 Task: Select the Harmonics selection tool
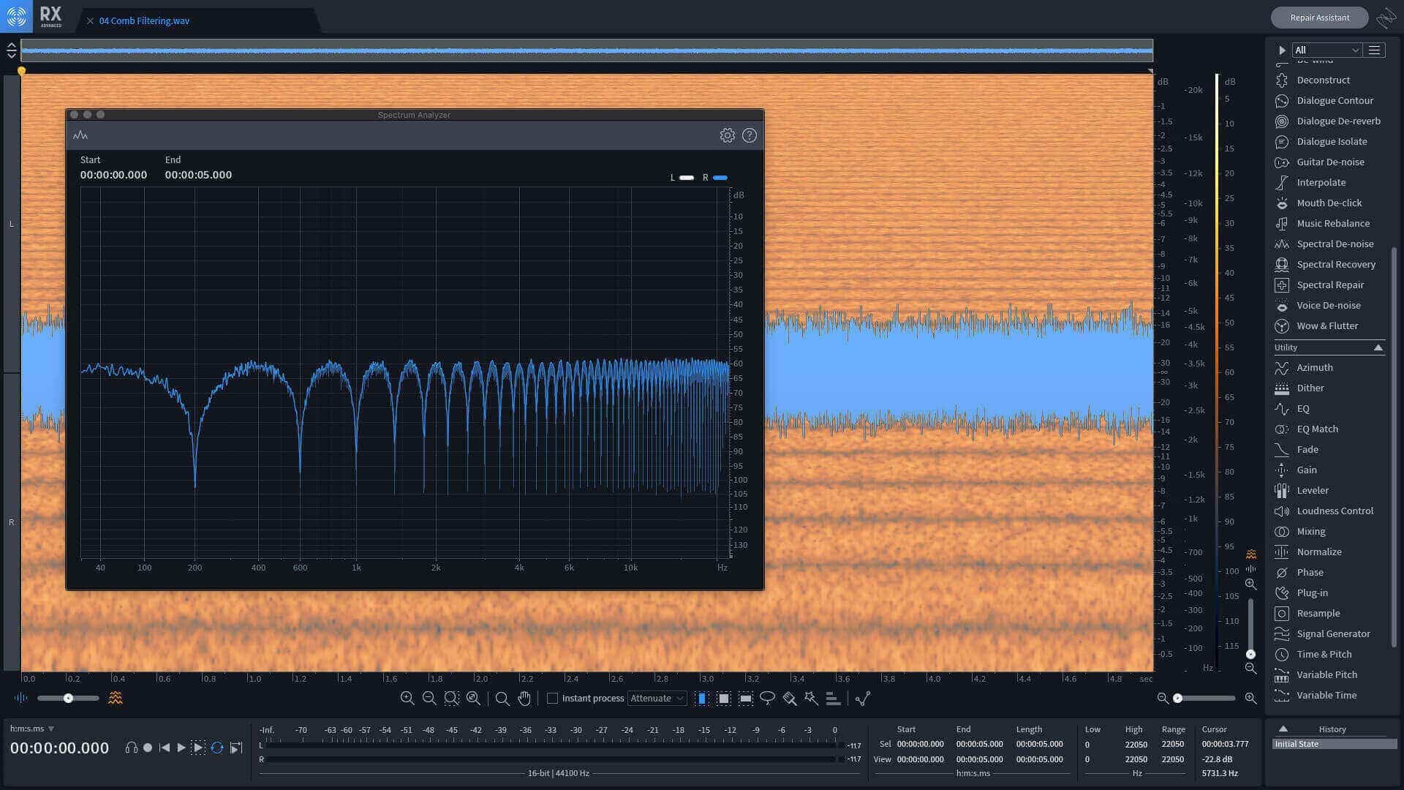[x=833, y=698]
